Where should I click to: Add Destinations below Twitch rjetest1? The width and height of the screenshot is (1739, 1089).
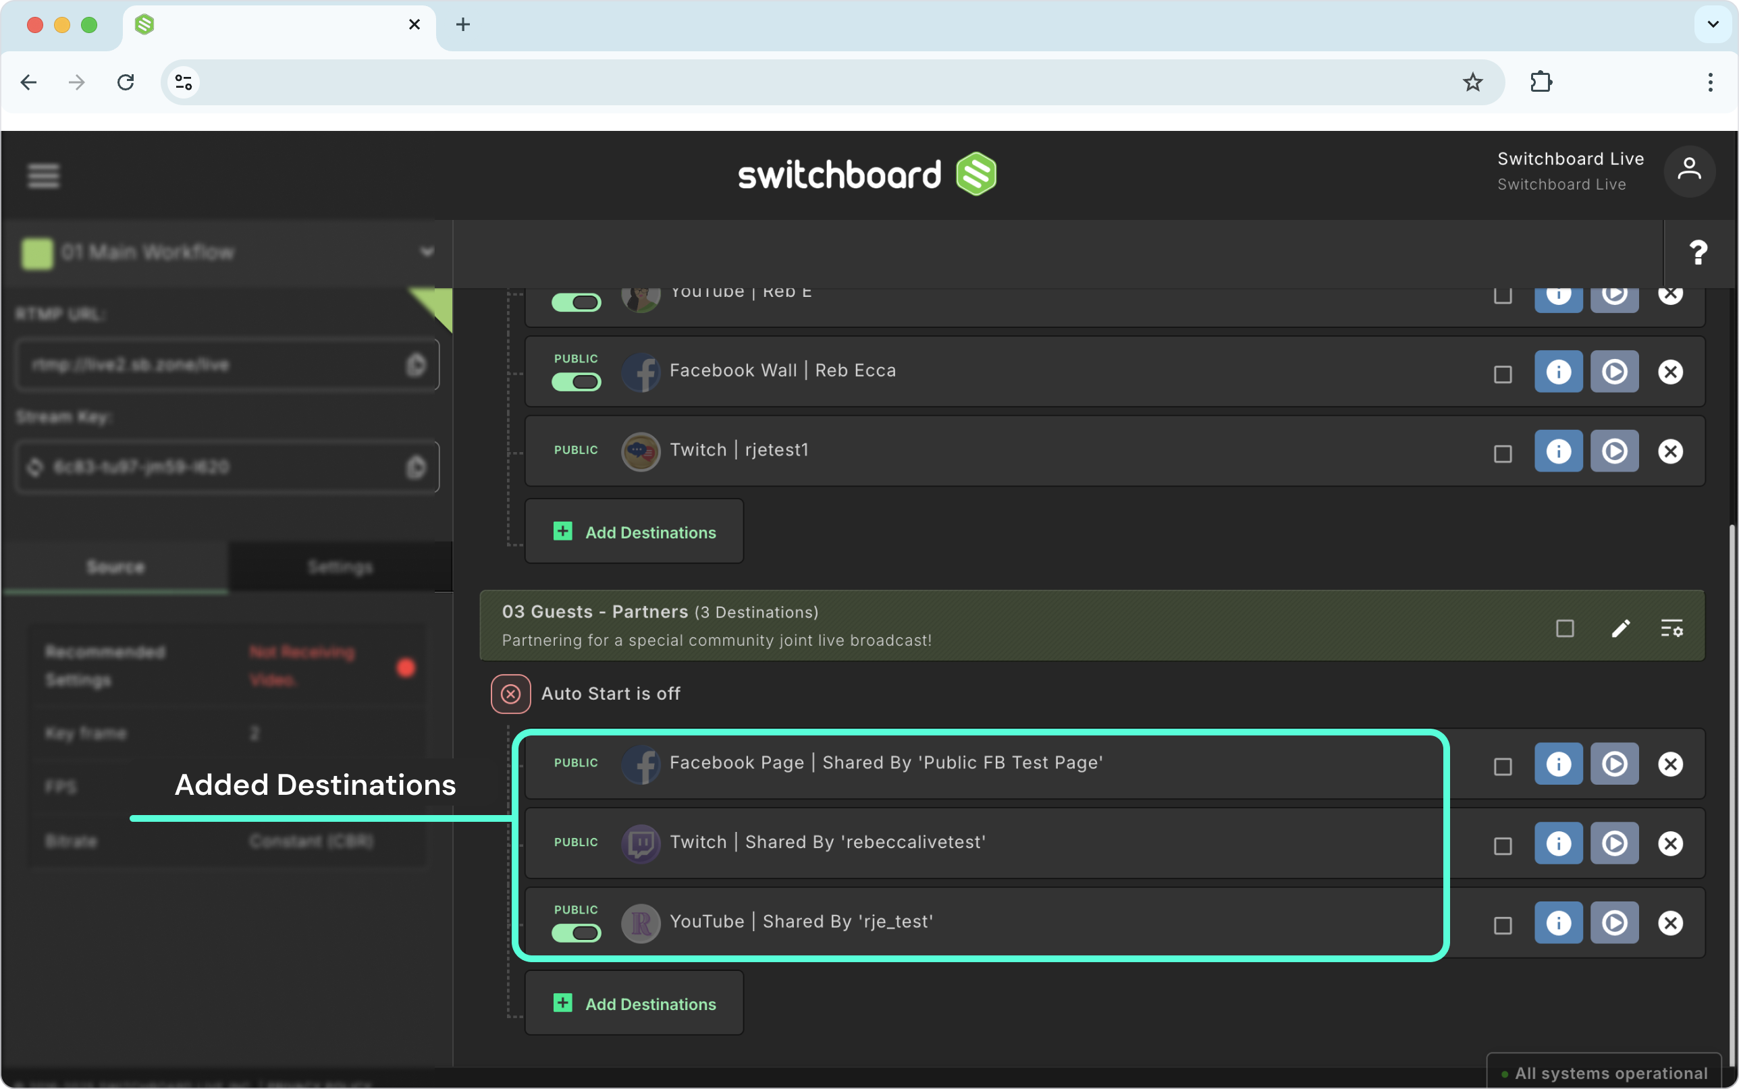click(634, 532)
